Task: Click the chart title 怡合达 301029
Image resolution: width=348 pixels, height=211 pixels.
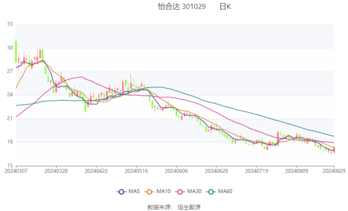Action: coord(182,7)
